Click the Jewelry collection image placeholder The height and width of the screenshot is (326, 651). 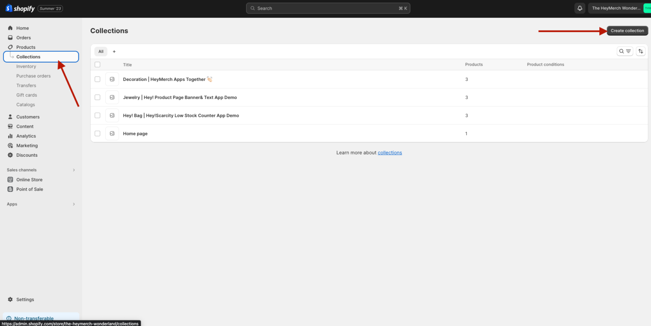(x=112, y=97)
